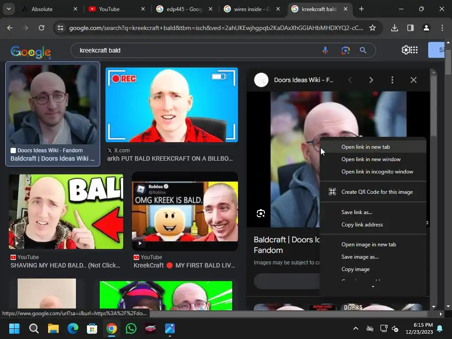Screen dimensions: 452x339
Task: Show next image in preview panel
Action: point(371,80)
